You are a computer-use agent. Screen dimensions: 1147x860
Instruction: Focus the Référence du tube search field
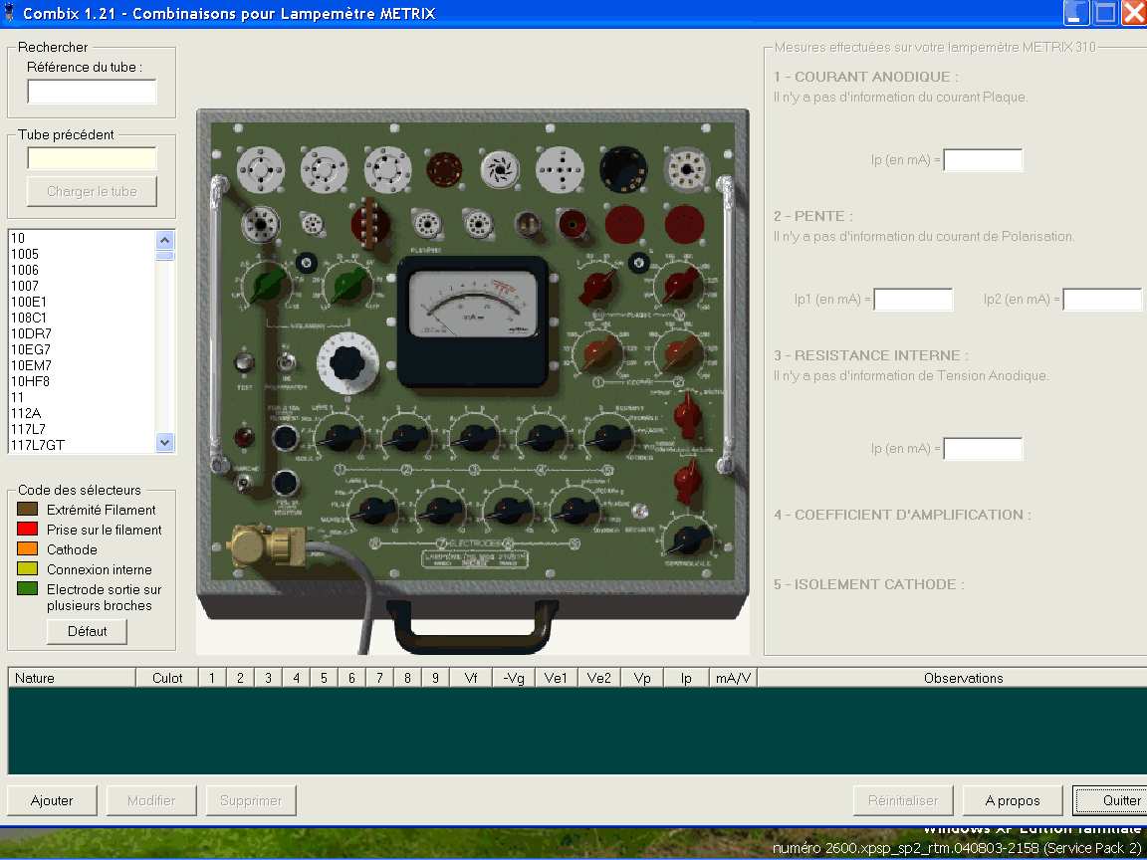tap(92, 92)
